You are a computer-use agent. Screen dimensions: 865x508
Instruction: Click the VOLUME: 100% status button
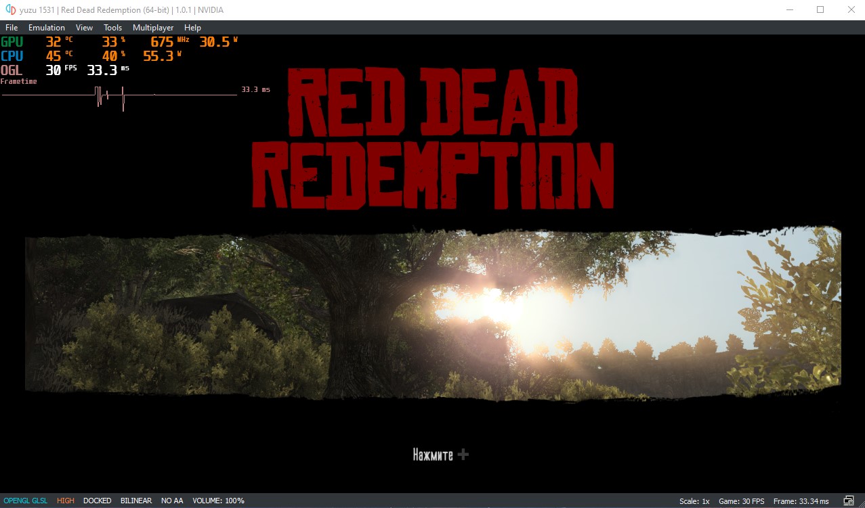coord(219,501)
